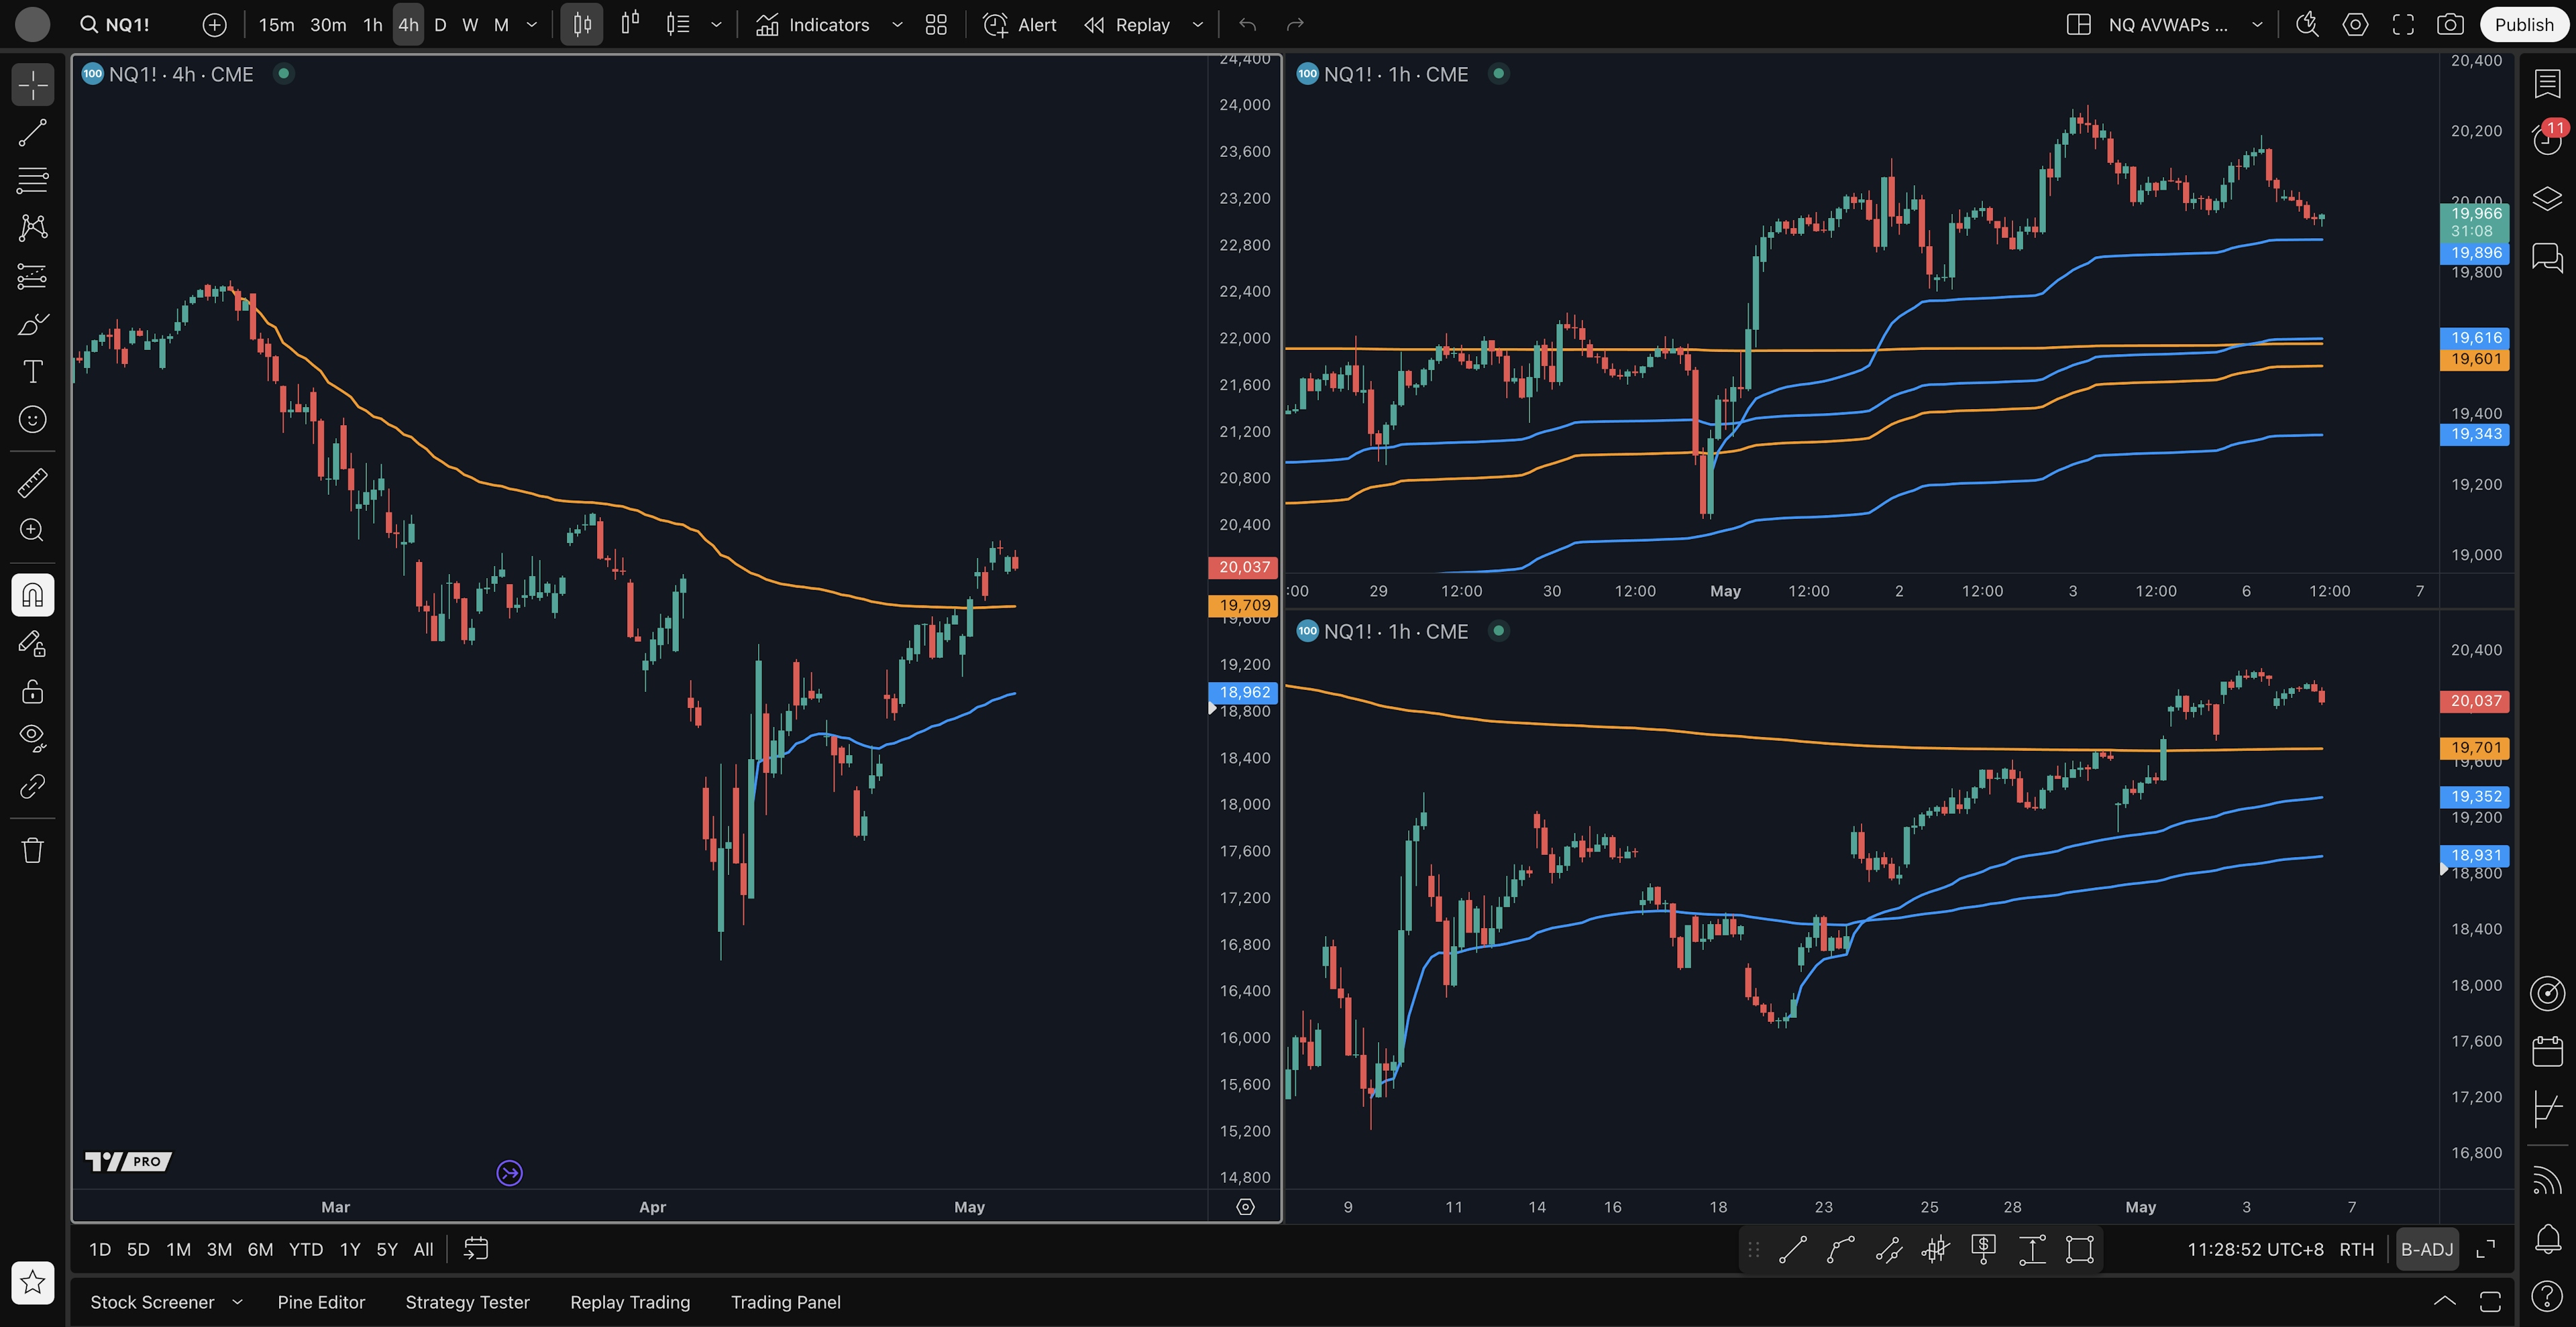Open the layout grid templates icon
This screenshot has width=2576, height=1327.
coord(936,25)
